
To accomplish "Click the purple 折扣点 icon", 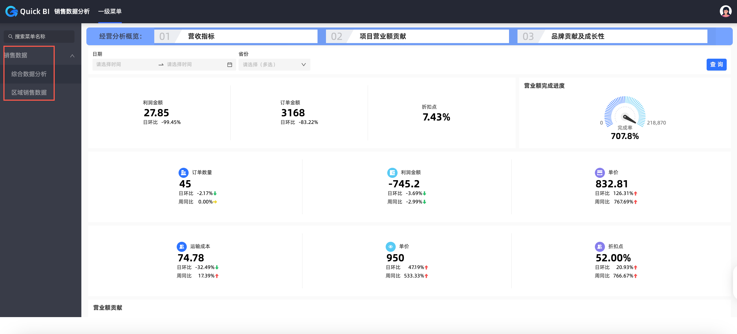I will 599,247.
